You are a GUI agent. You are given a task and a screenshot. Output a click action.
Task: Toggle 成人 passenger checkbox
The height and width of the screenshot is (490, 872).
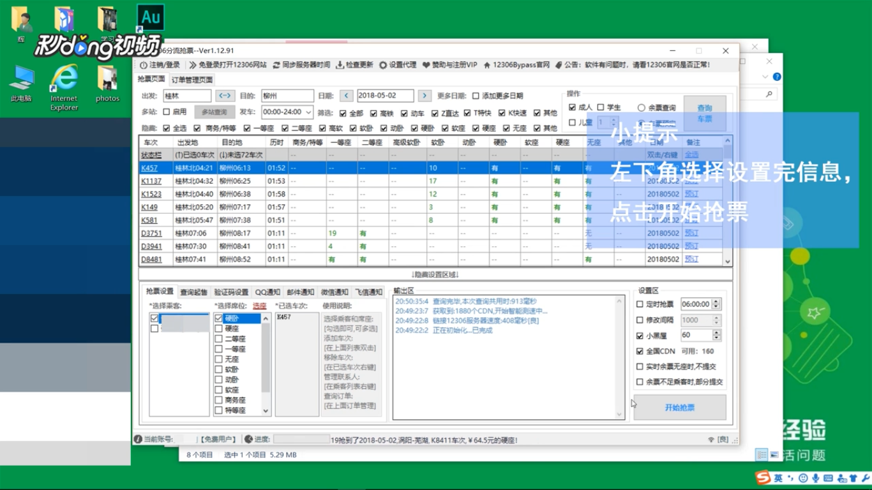pos(572,107)
